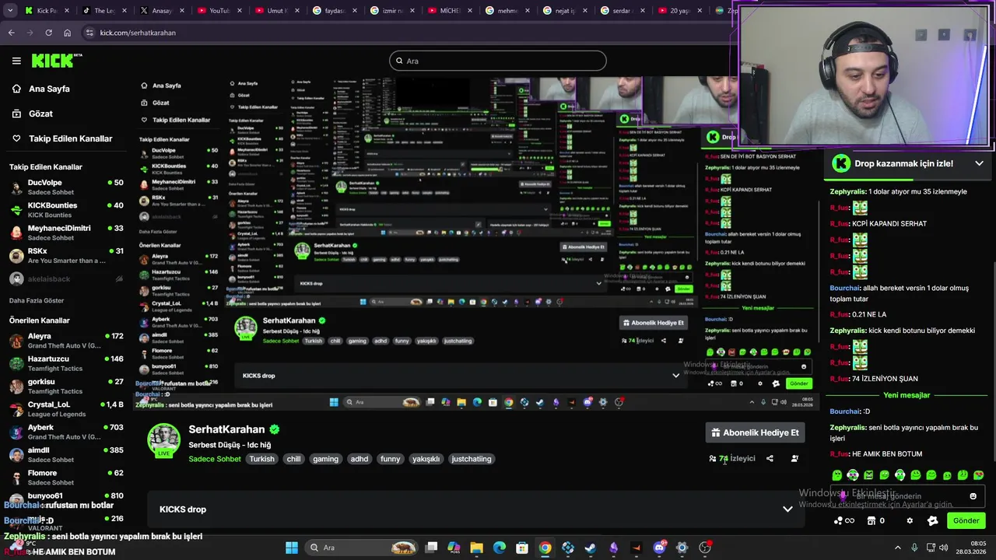996x560 pixels.
Task: Click the KICKs gift star icon
Action: 933,521
